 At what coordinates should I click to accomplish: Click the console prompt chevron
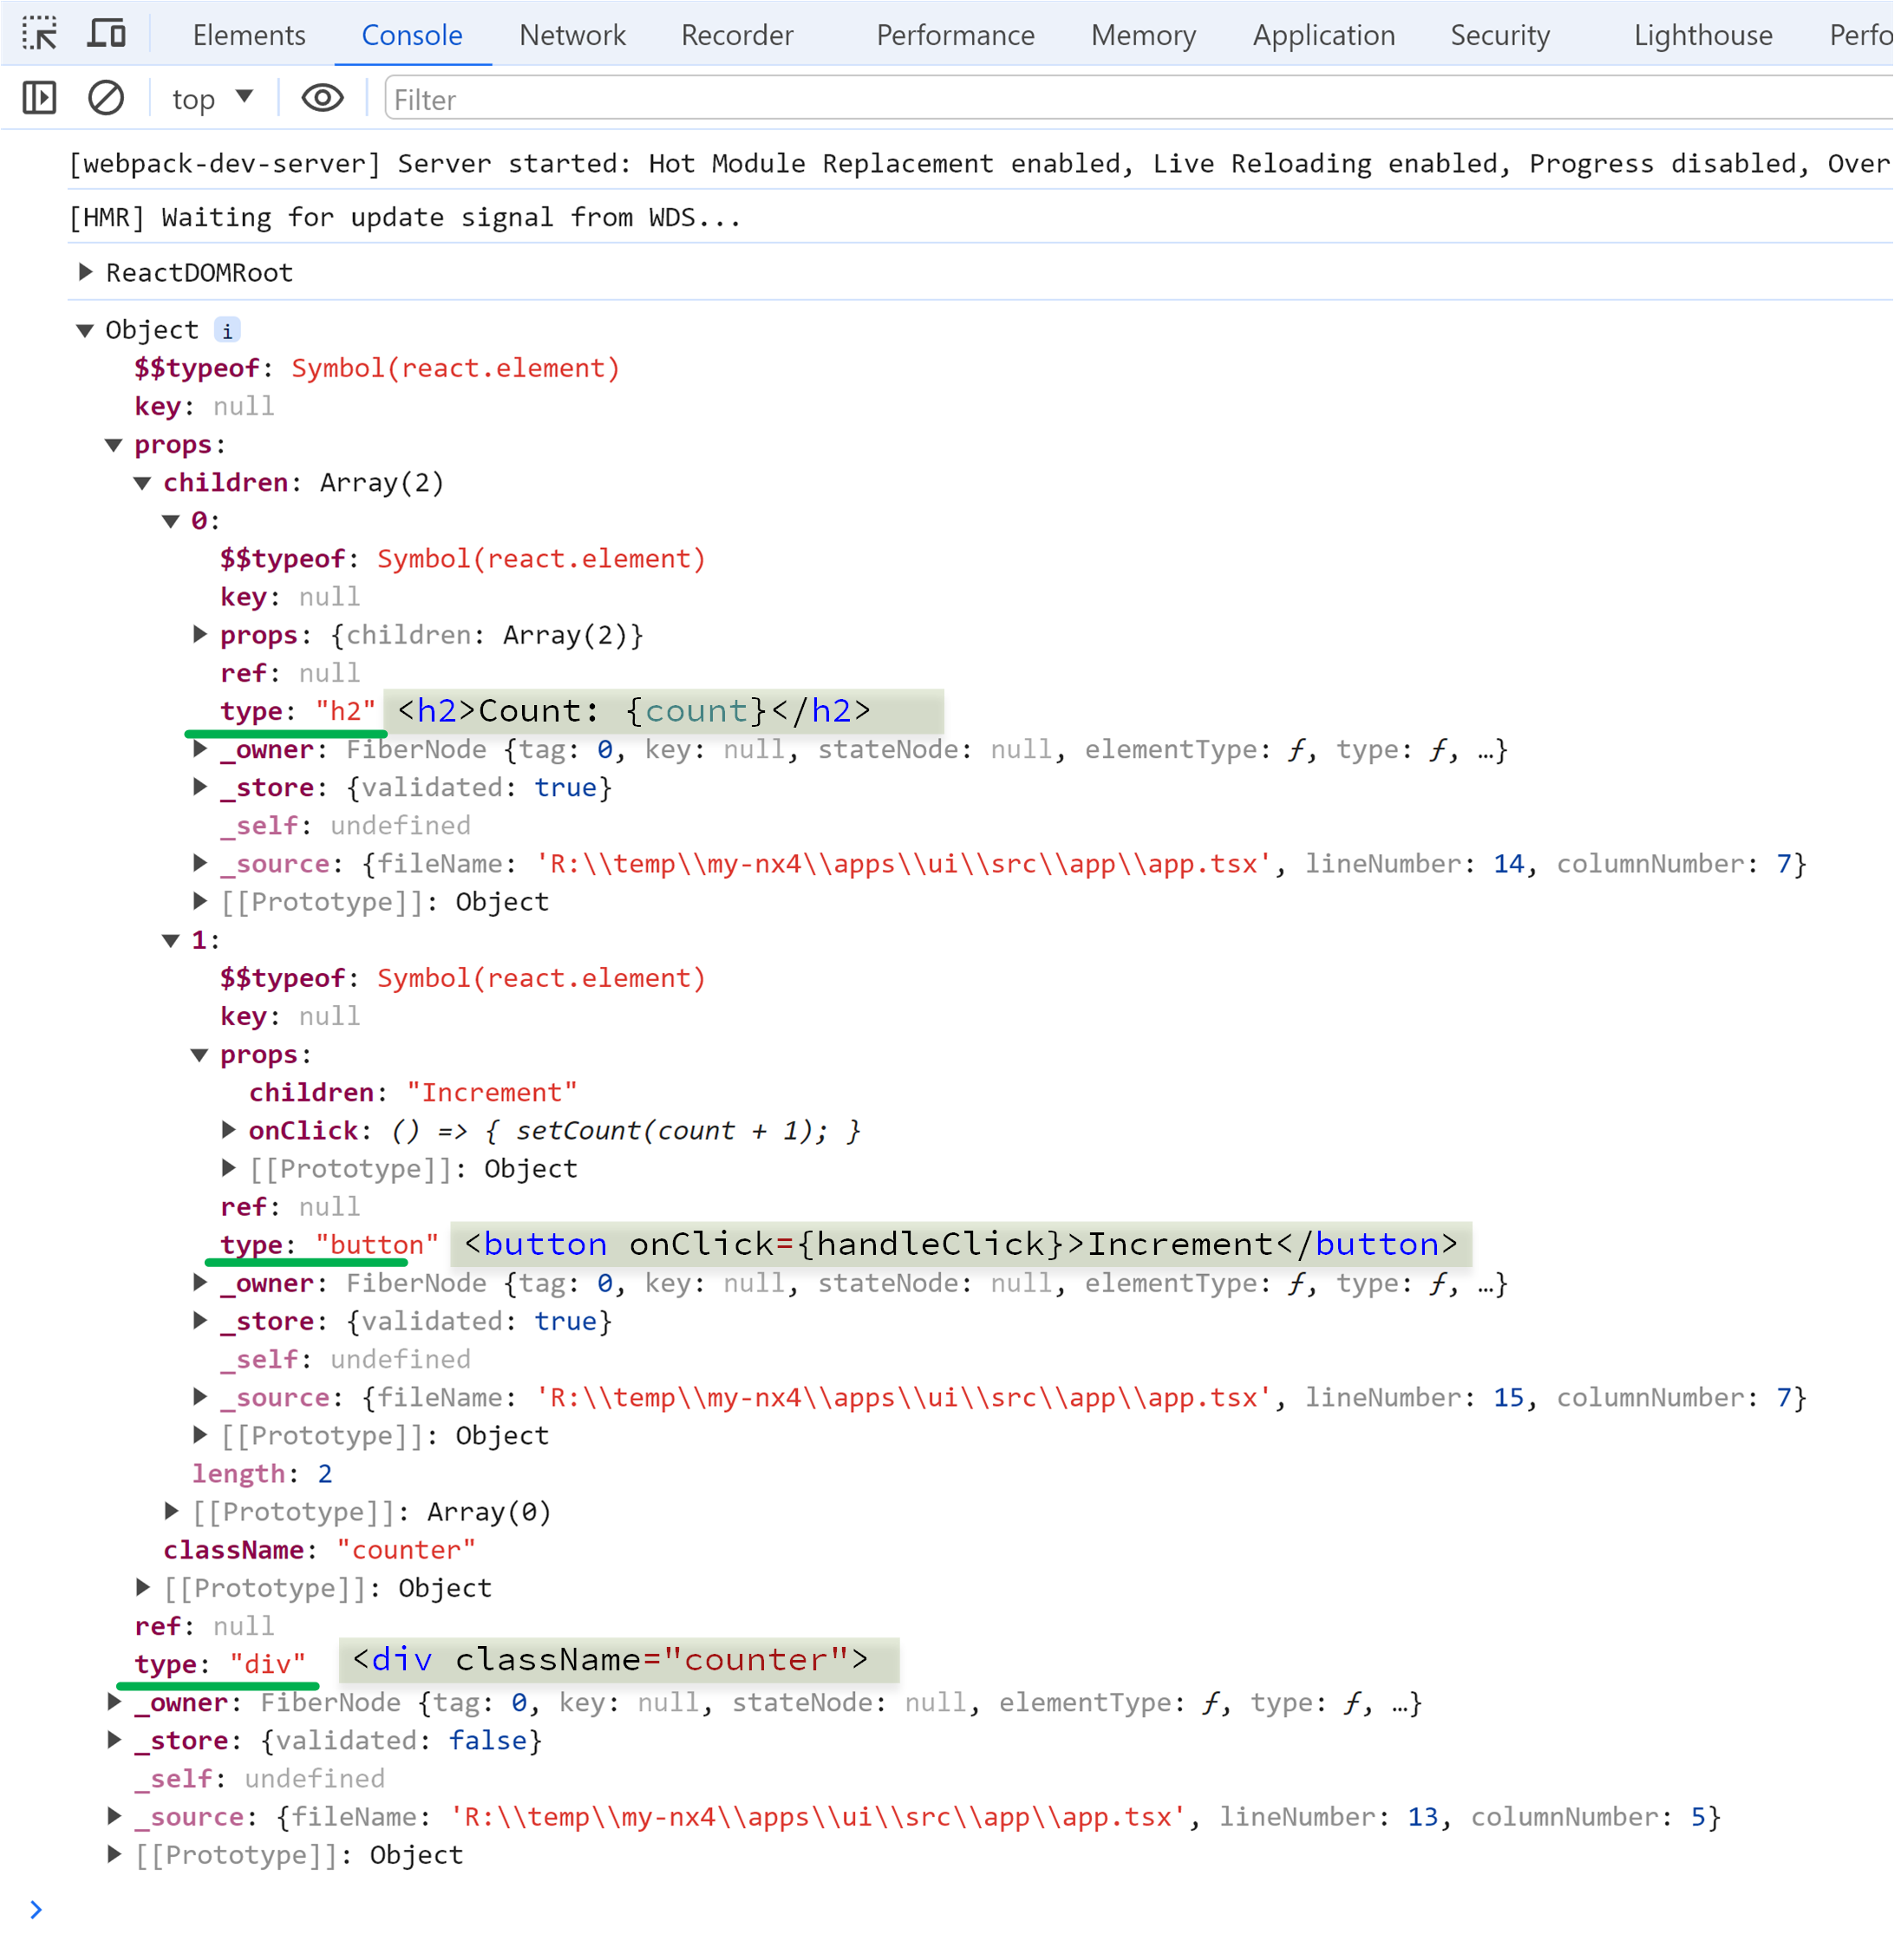[36, 1910]
